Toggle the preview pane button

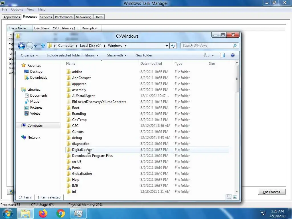[x=222, y=55]
